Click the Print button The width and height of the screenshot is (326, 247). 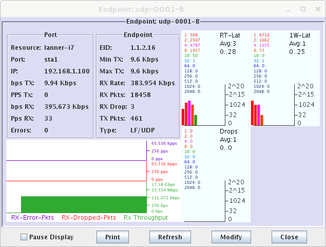[x=112, y=237]
